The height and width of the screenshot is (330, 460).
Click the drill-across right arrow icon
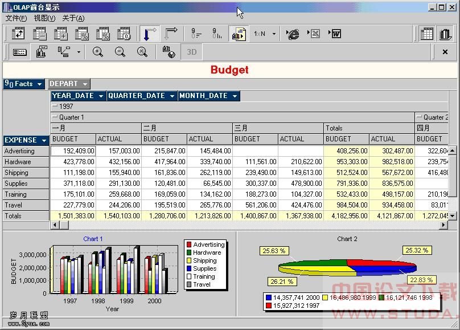click(x=171, y=34)
